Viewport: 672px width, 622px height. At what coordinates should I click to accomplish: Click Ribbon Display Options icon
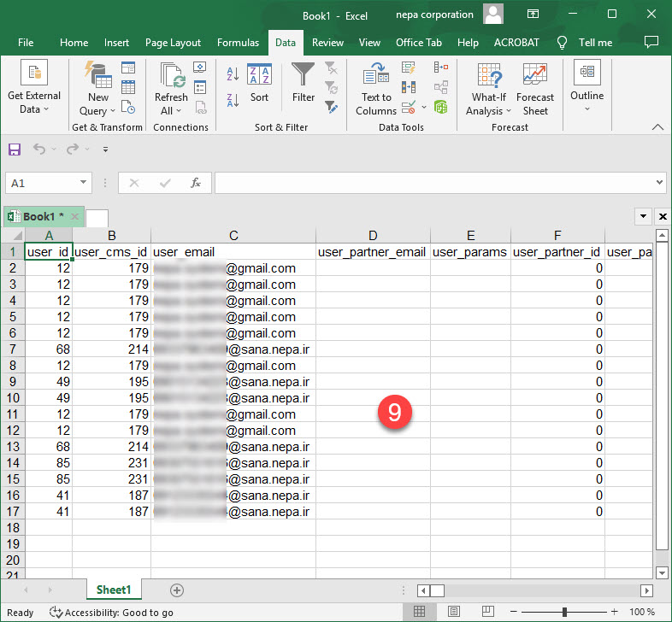[x=533, y=15]
